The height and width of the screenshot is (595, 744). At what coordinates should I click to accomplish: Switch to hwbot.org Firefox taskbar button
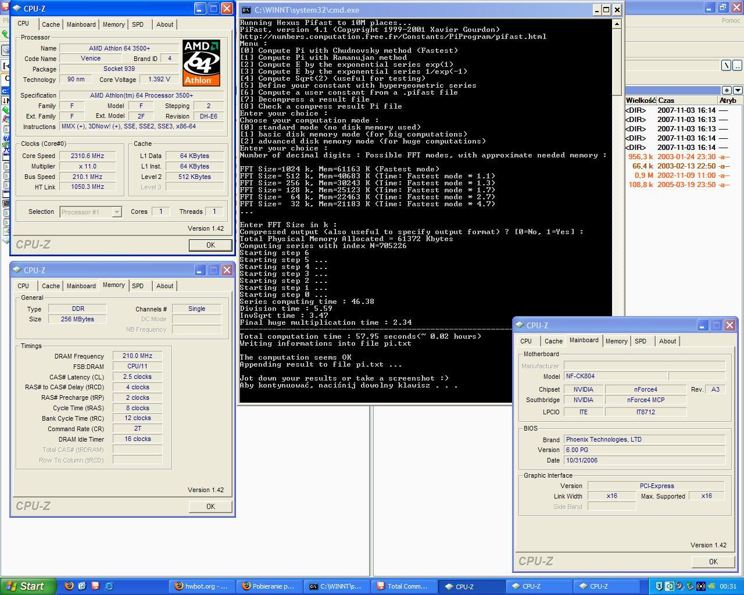pyautogui.click(x=203, y=586)
